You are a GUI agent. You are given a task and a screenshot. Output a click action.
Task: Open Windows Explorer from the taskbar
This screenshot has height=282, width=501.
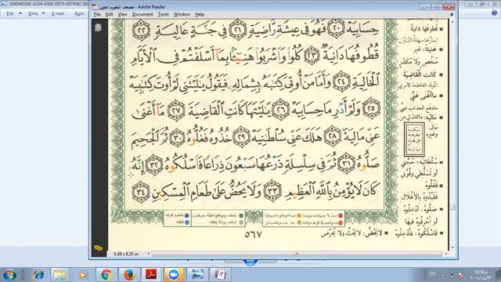59,275
